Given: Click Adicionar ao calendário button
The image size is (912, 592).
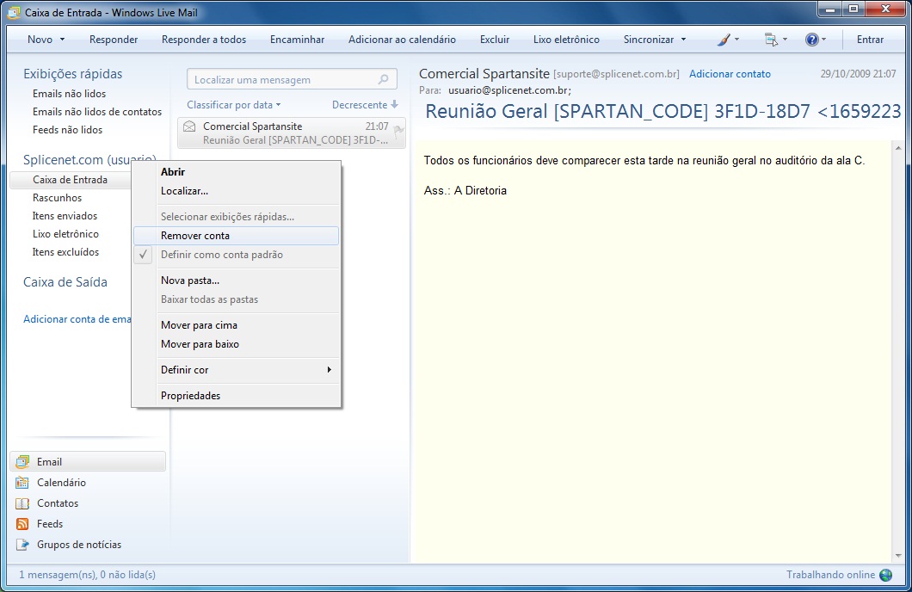Looking at the screenshot, I should click(x=402, y=40).
